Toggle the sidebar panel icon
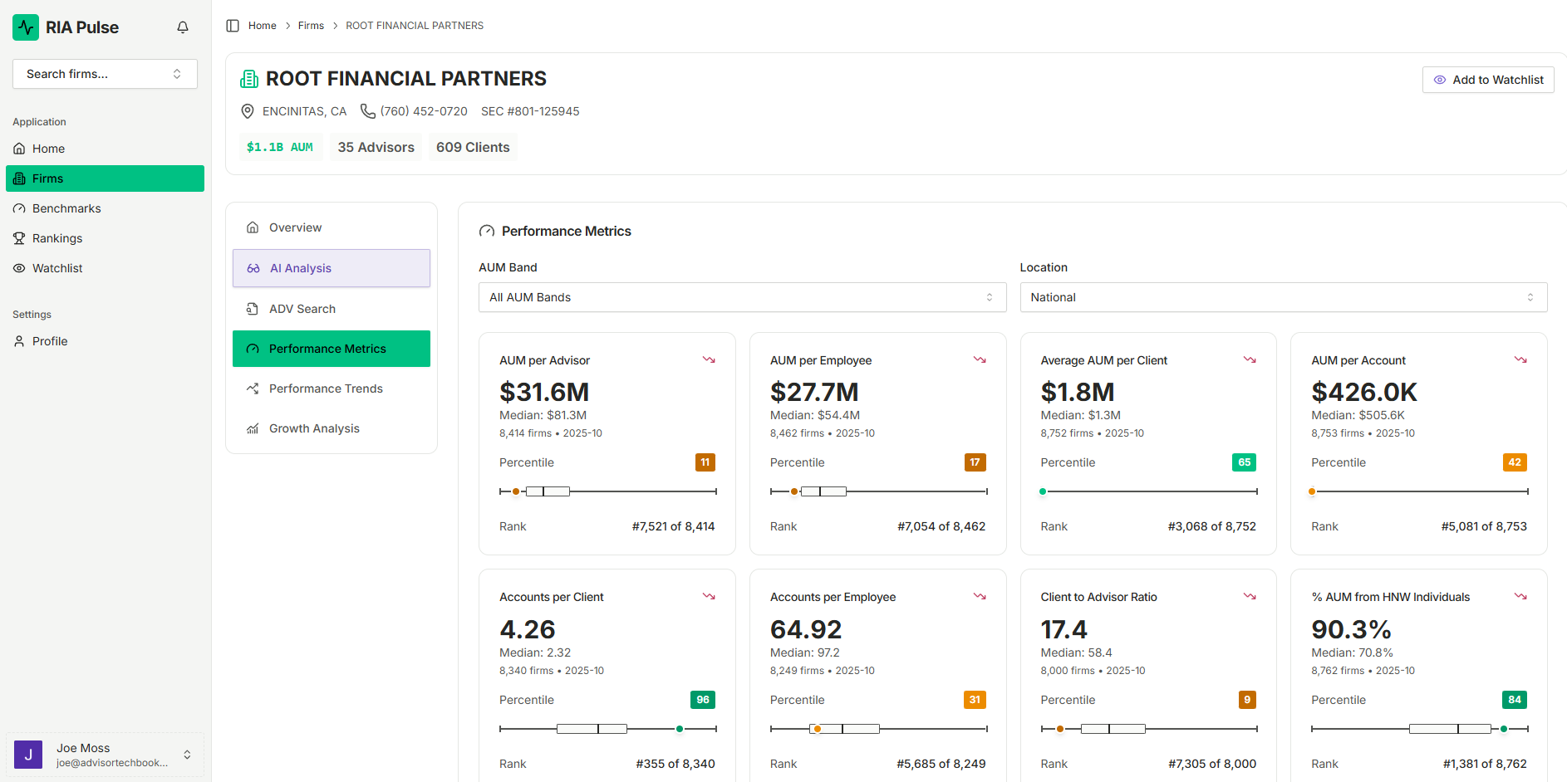1567x782 pixels. [233, 26]
